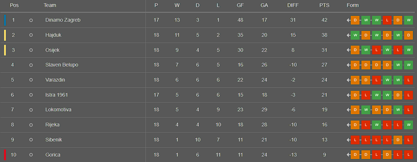This screenshot has width=417, height=162.
Task: Sort the table by PTS column header
Action: point(324,5)
